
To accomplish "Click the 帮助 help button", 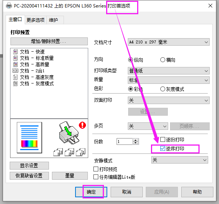I will point(197,192).
